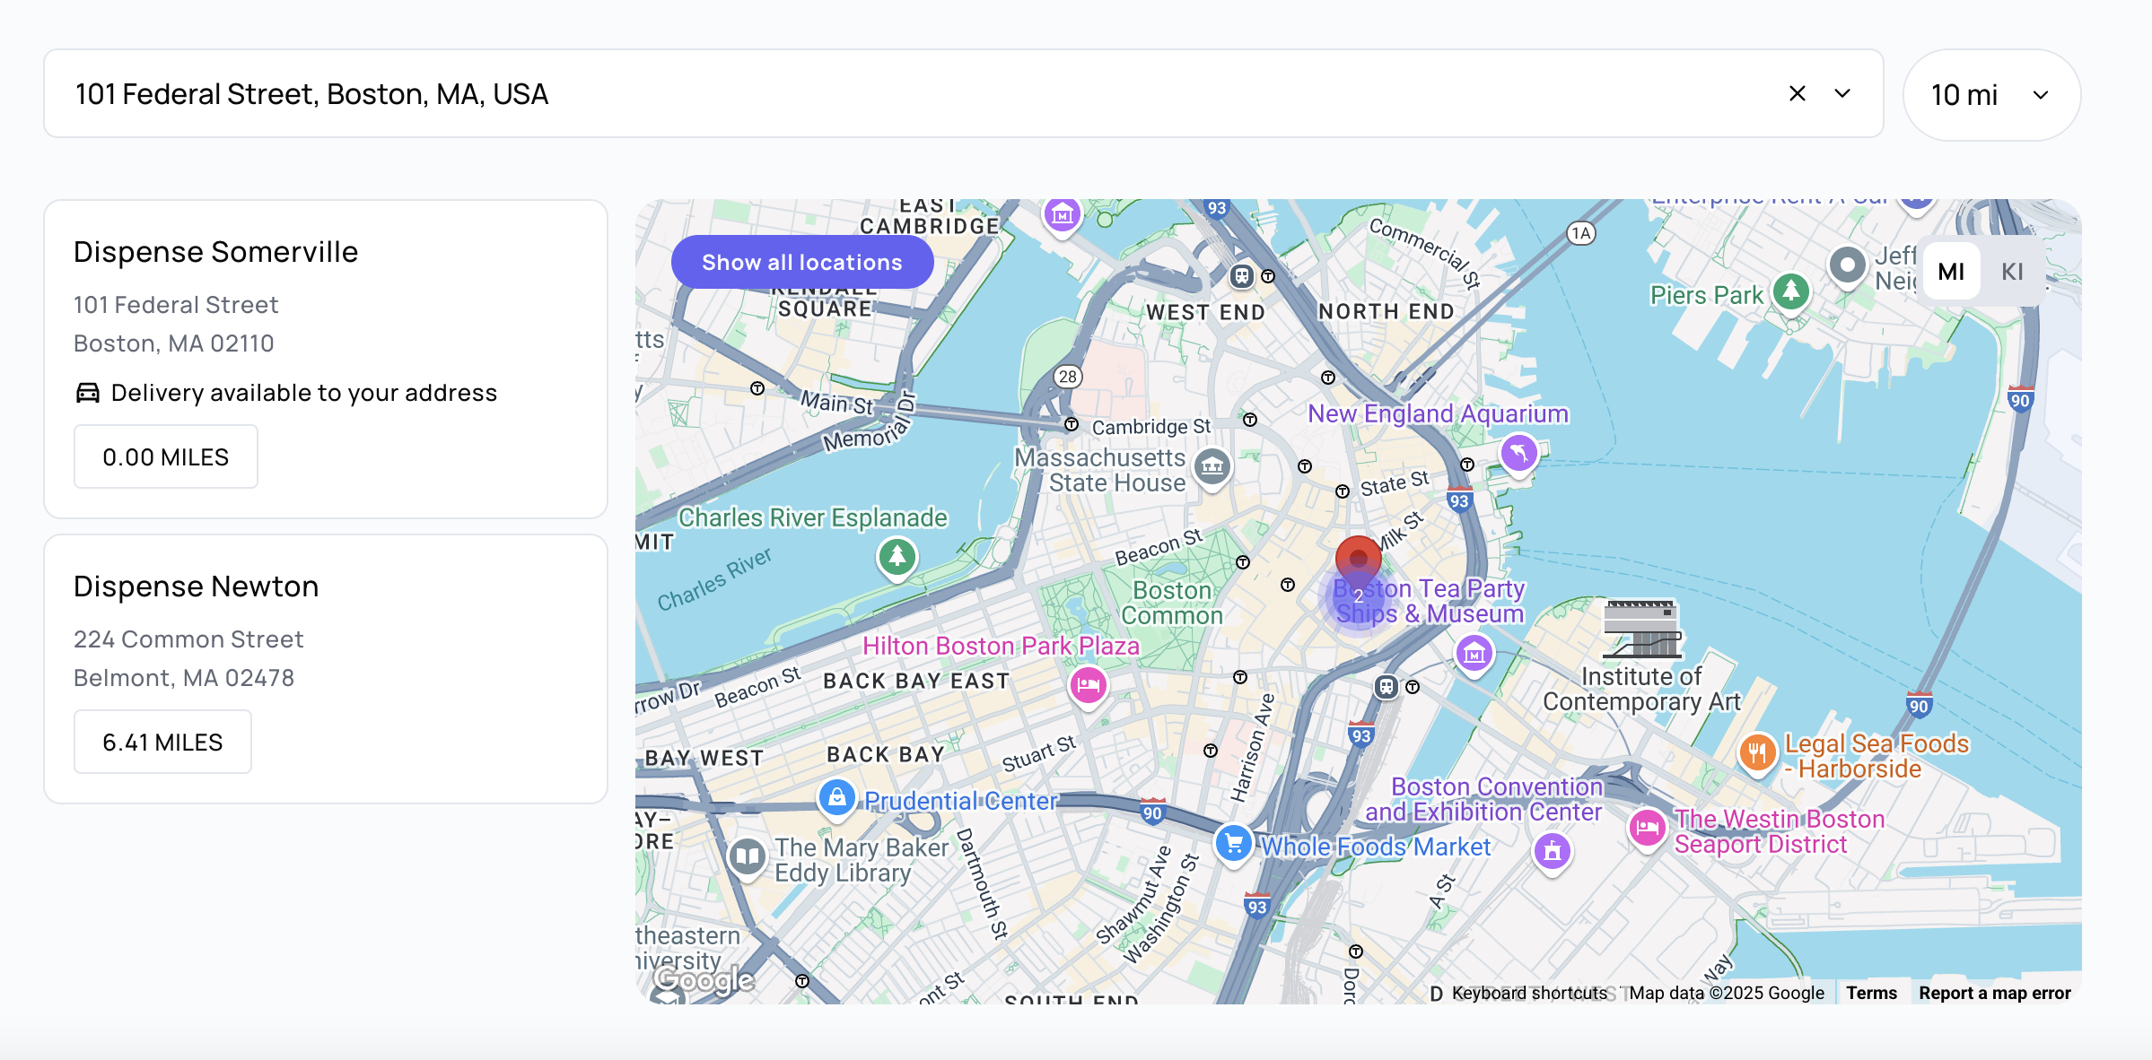The width and height of the screenshot is (2152, 1060).
Task: Click the New England Aquarium marker icon
Action: (x=1519, y=454)
